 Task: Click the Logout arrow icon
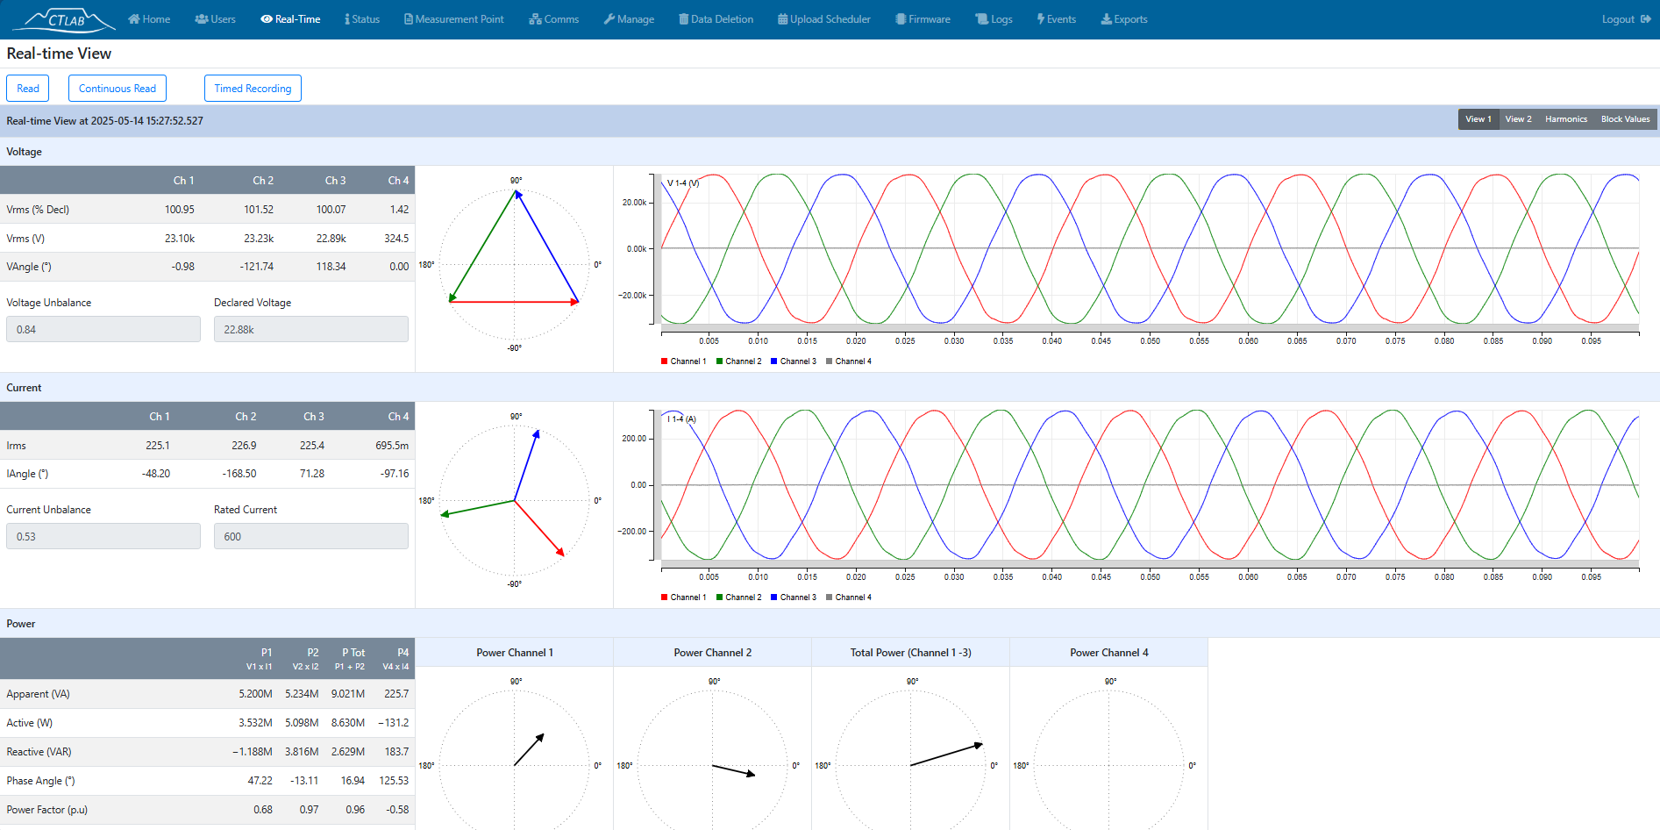pos(1646,19)
